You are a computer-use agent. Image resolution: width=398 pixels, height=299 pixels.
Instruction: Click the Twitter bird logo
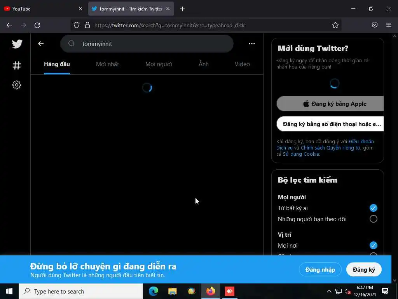click(x=17, y=44)
